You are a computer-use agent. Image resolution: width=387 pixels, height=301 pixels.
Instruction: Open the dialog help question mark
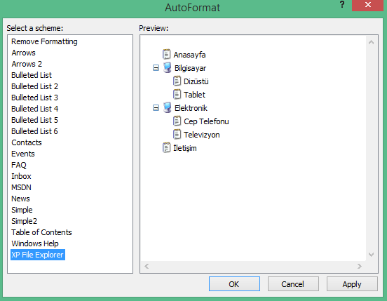(342, 4)
